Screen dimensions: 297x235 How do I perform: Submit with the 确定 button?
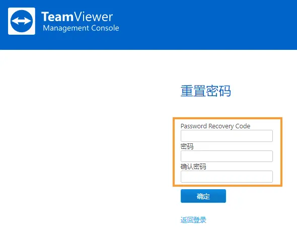point(203,196)
